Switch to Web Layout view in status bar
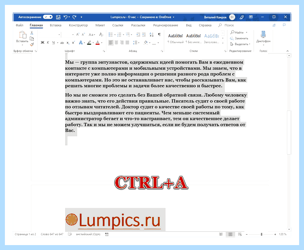 click(x=240, y=234)
